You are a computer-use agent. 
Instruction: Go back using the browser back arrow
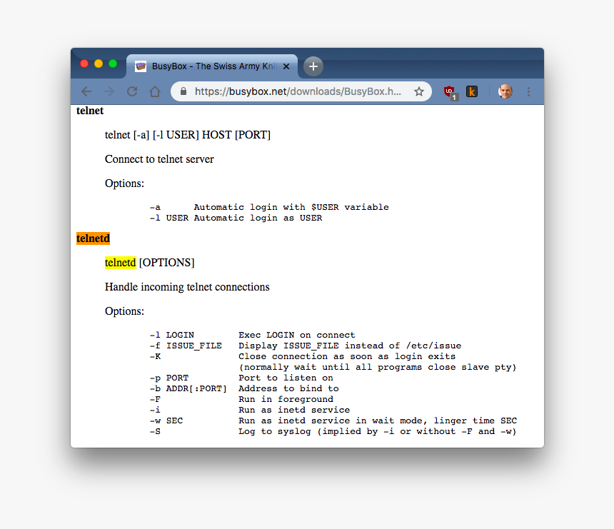pyautogui.click(x=86, y=91)
